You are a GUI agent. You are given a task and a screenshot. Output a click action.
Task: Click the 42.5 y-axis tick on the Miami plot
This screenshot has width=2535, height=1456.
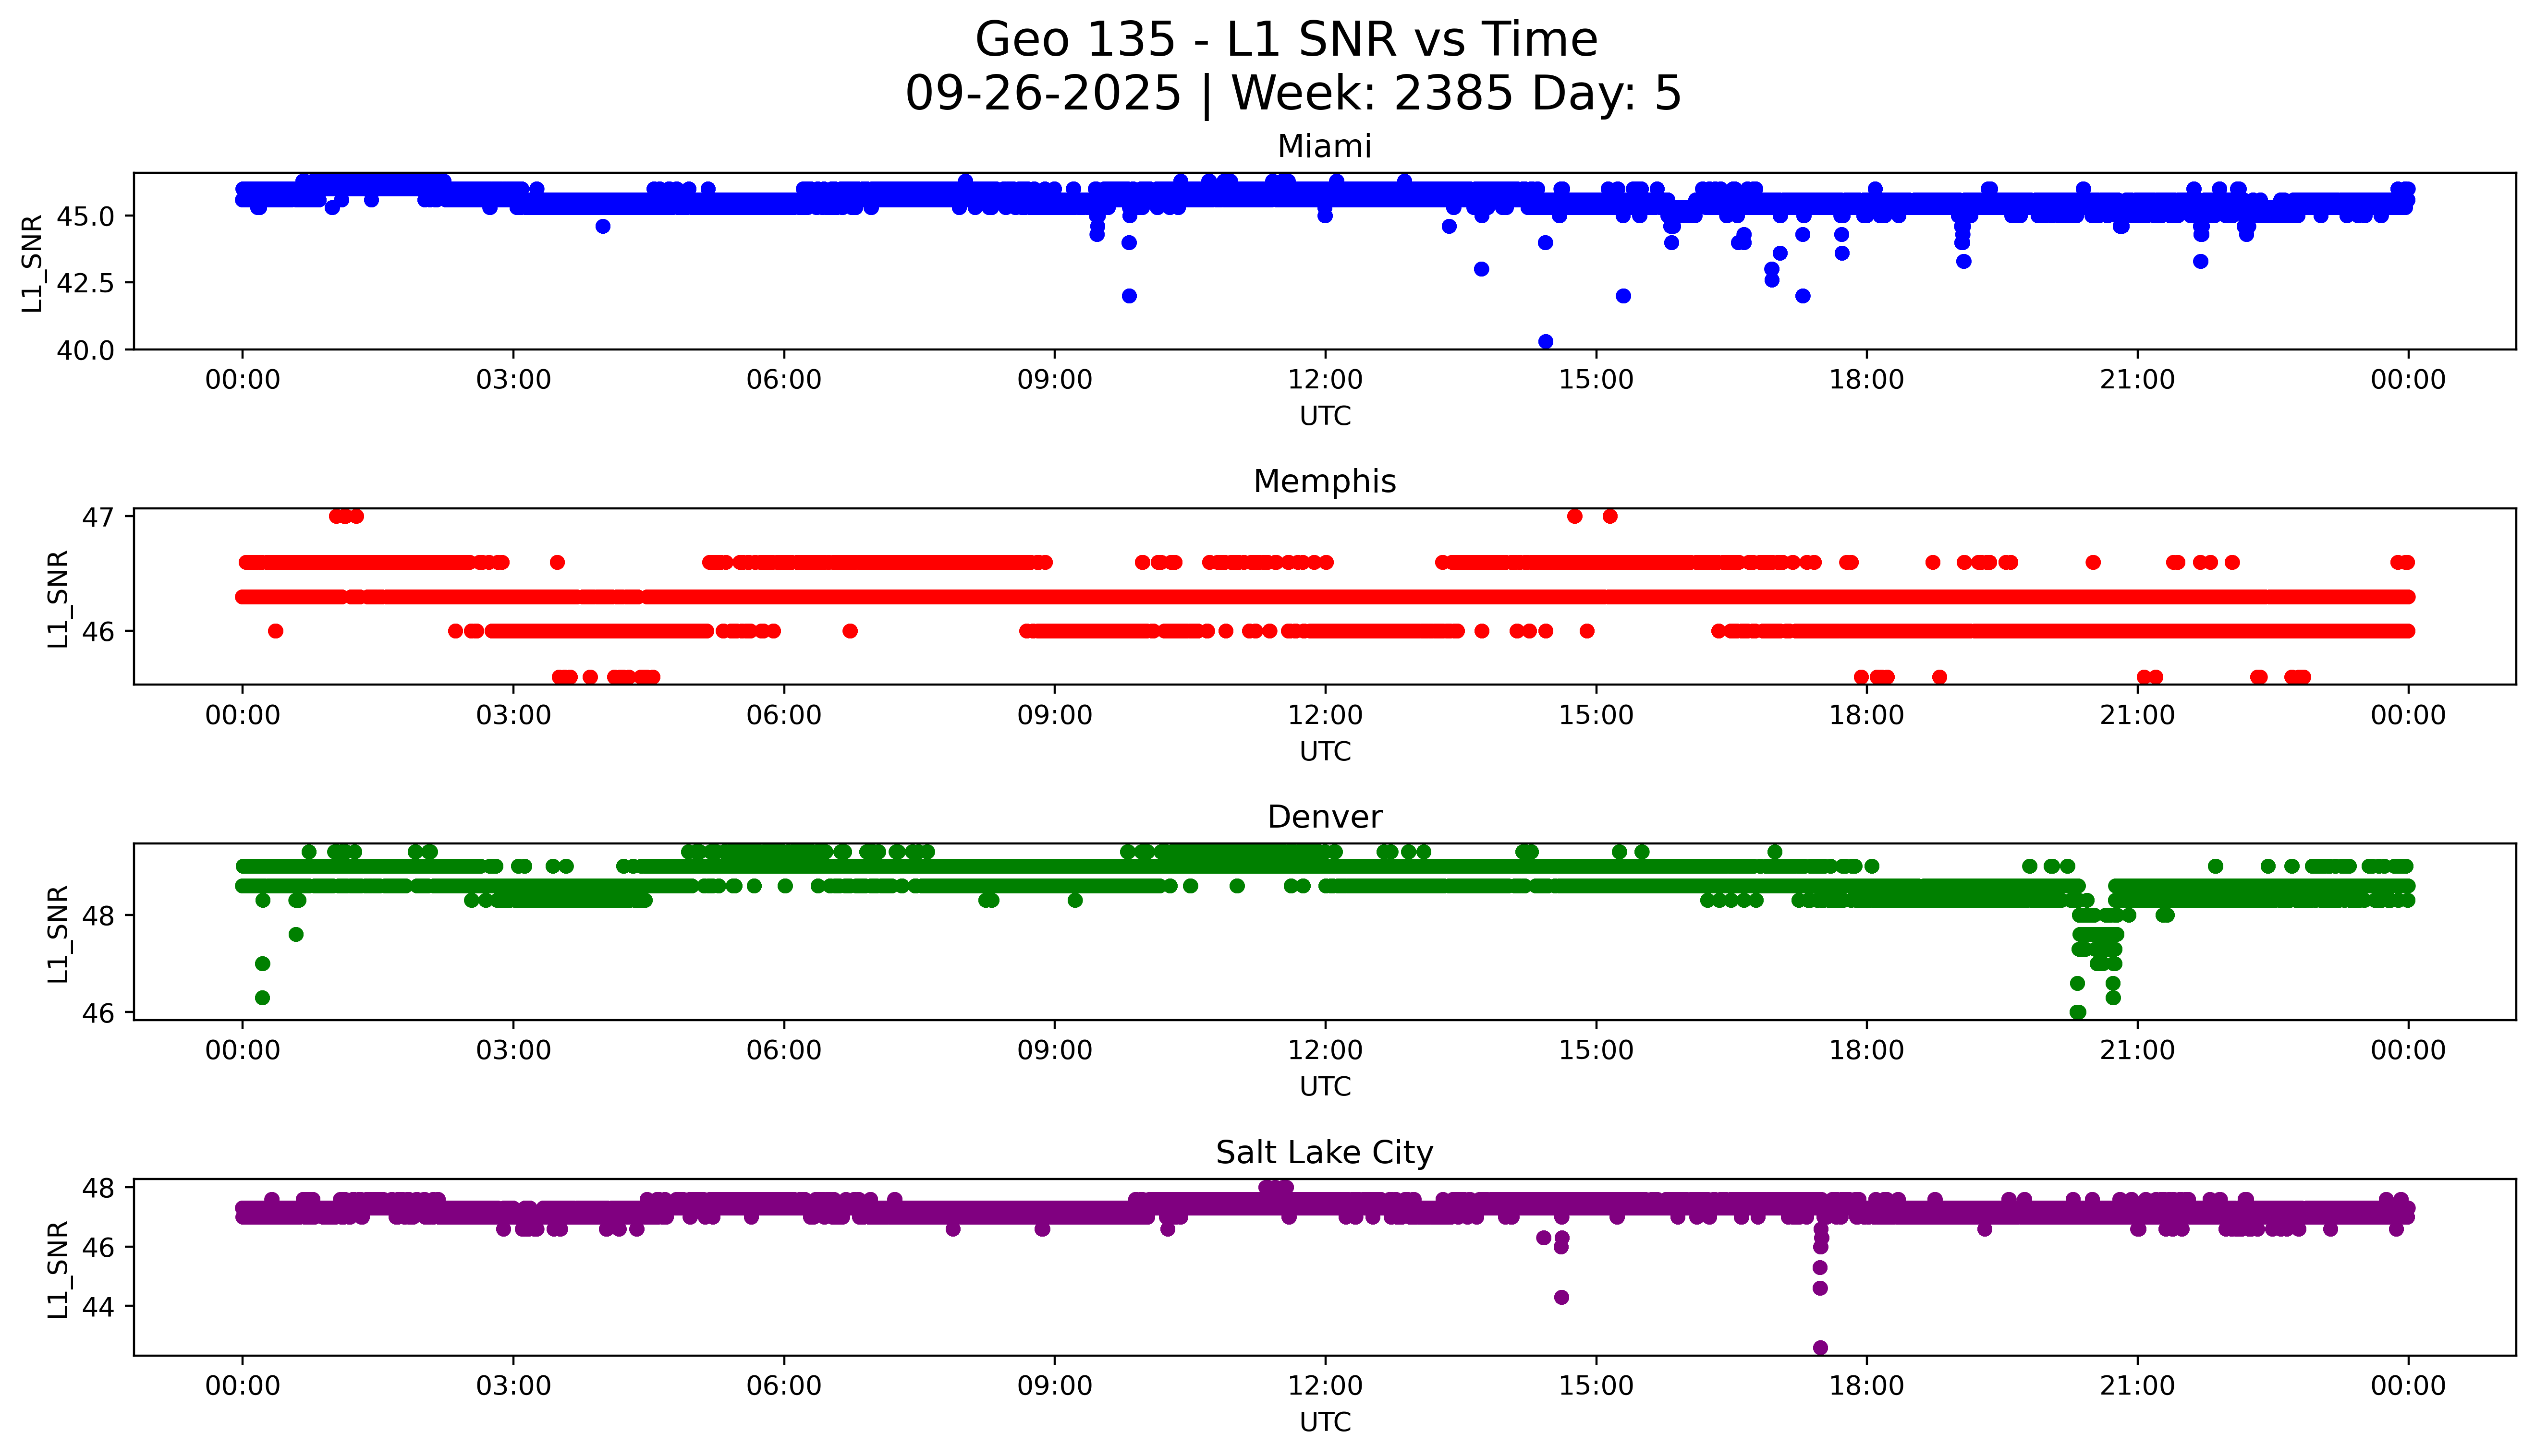(86, 283)
